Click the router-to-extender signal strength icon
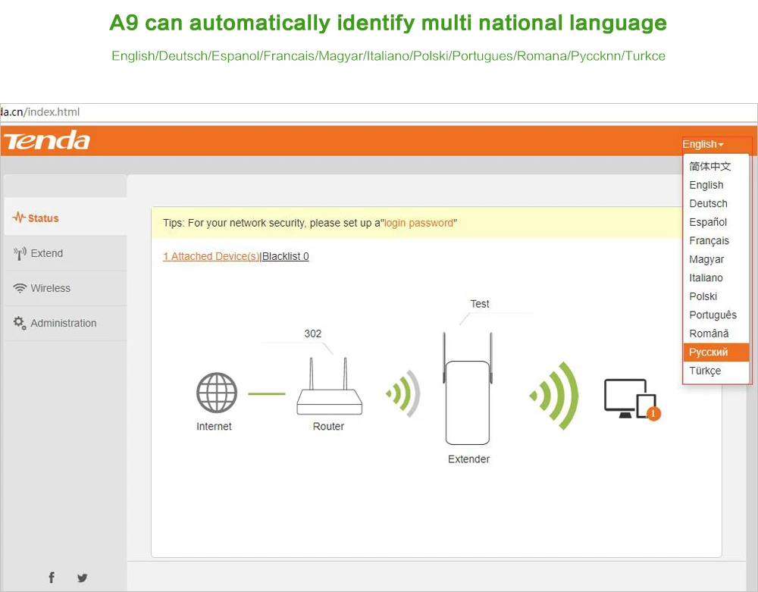Image resolution: width=758 pixels, height=592 pixels. (x=404, y=393)
